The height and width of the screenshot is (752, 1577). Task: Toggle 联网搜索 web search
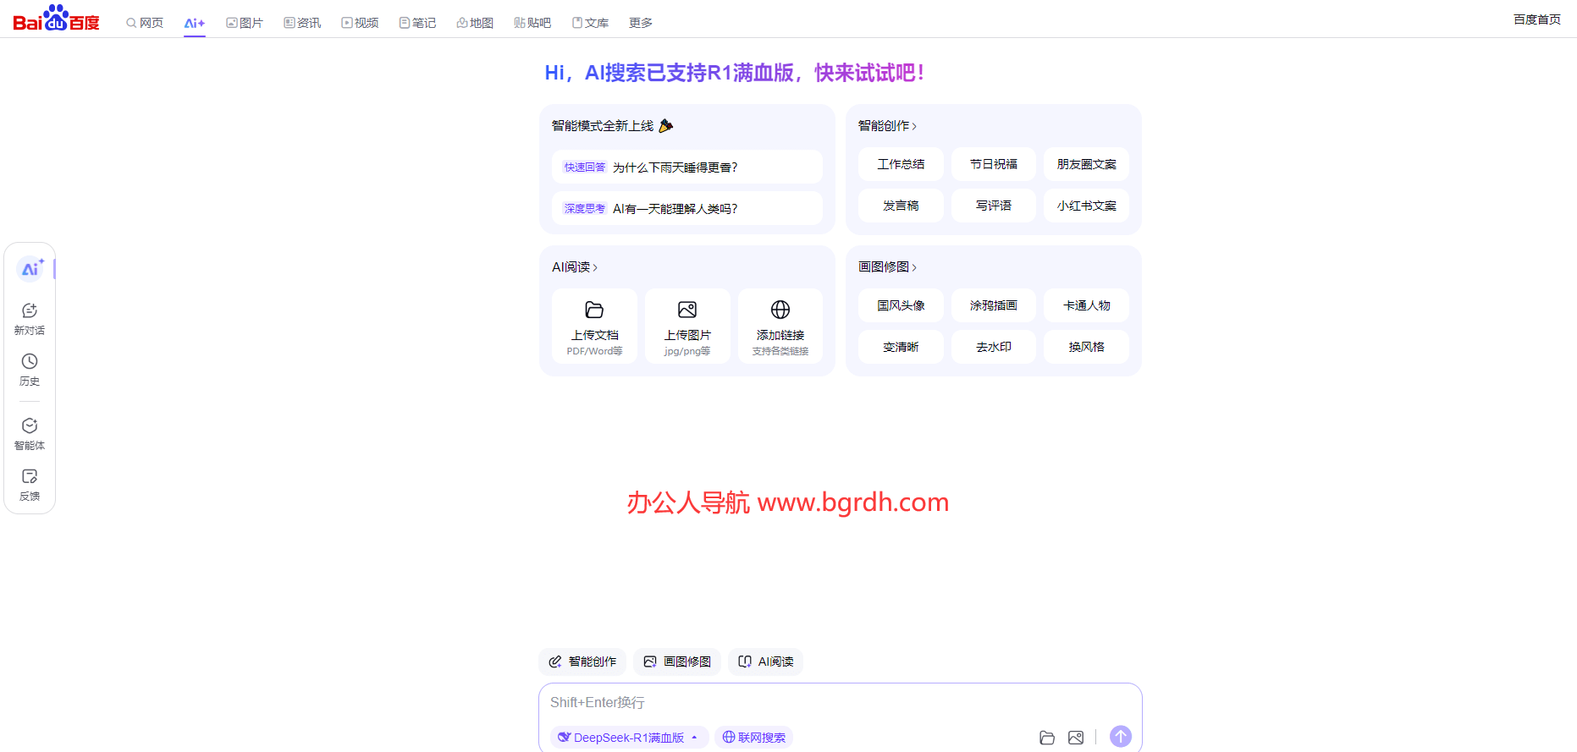coord(753,738)
